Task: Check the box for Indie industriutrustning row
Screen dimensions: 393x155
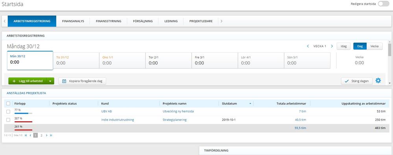Action: pyautogui.click(x=8, y=120)
